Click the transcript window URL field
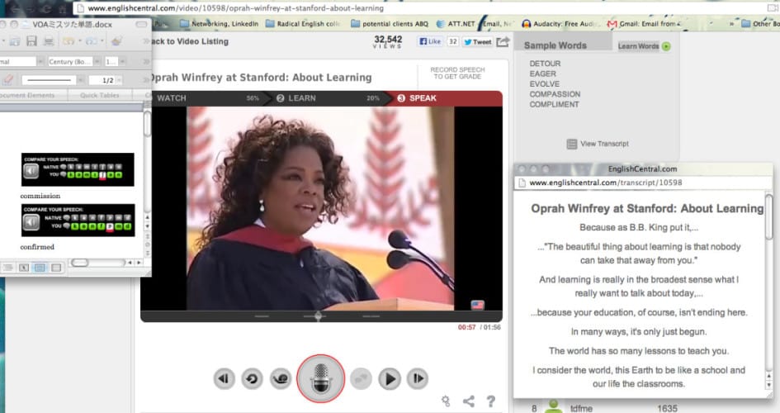This screenshot has width=780, height=413. 641,183
